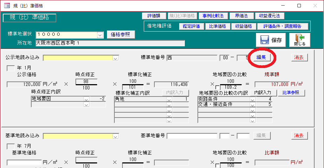Viewport: 324px width, 168px height.
Task: Open the 角地 dropdown arrow
Action: point(169,99)
